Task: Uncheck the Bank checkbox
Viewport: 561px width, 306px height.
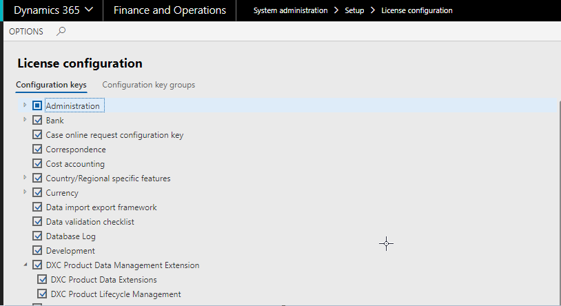Action: (x=37, y=120)
